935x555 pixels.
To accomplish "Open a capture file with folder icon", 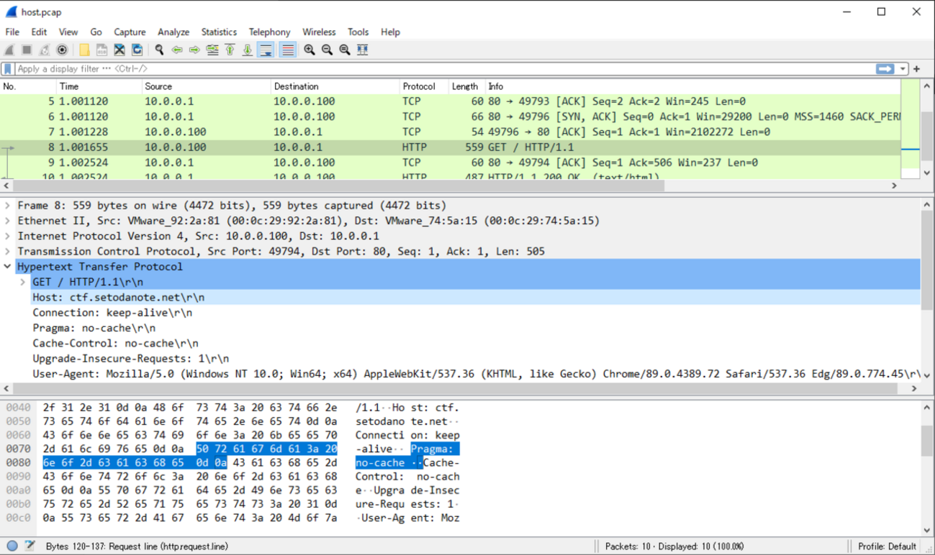I will click(x=84, y=50).
